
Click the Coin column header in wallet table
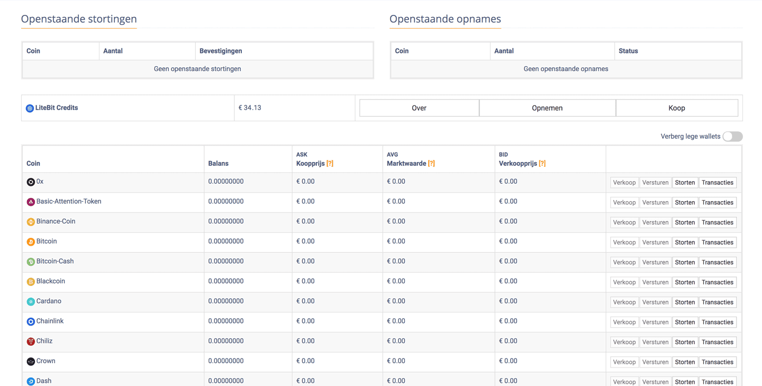coord(33,164)
